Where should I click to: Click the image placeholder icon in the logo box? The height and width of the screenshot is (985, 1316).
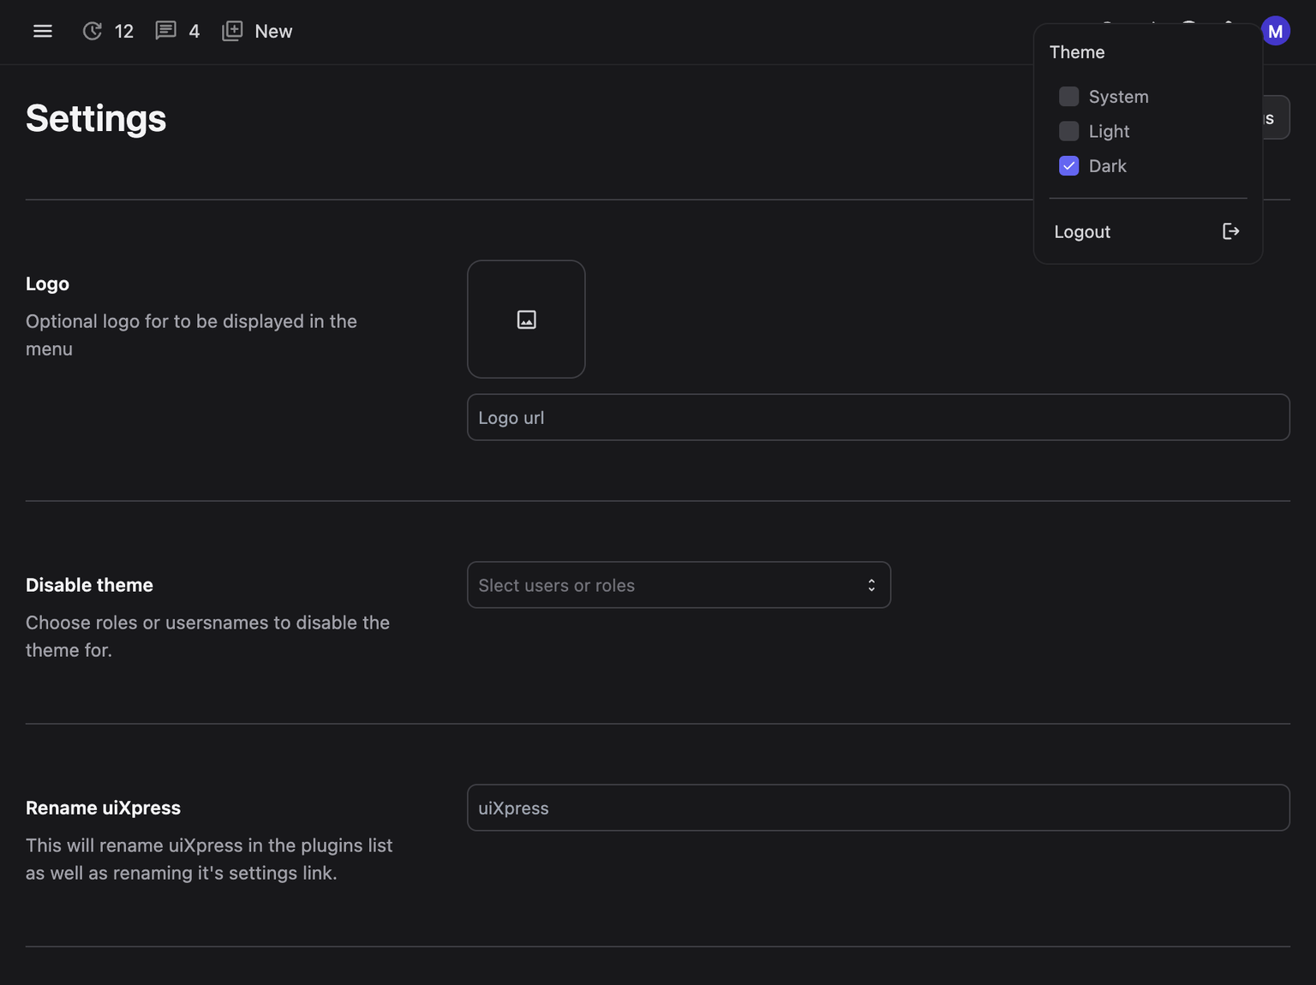pos(526,319)
